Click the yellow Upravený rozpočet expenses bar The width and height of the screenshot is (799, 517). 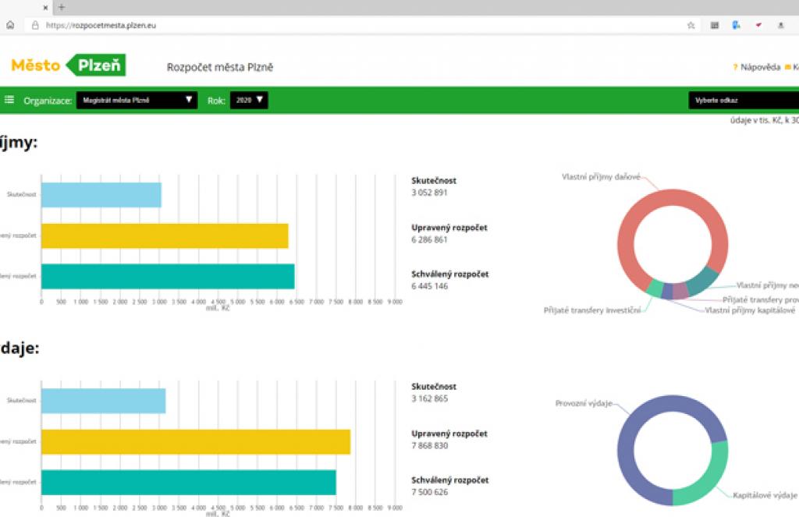coord(195,441)
